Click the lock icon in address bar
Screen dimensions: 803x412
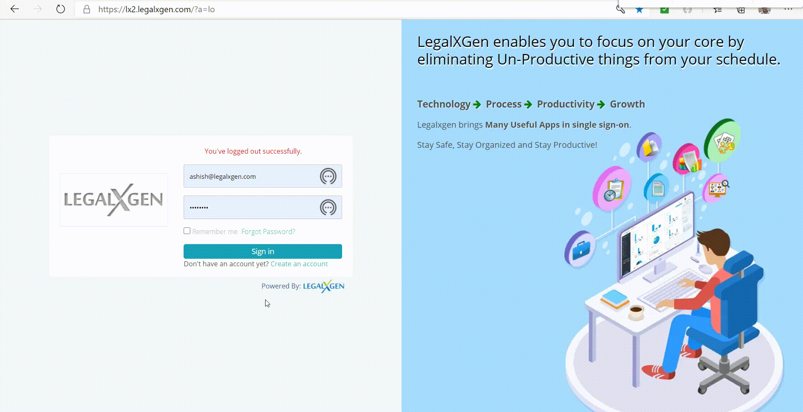tap(87, 10)
